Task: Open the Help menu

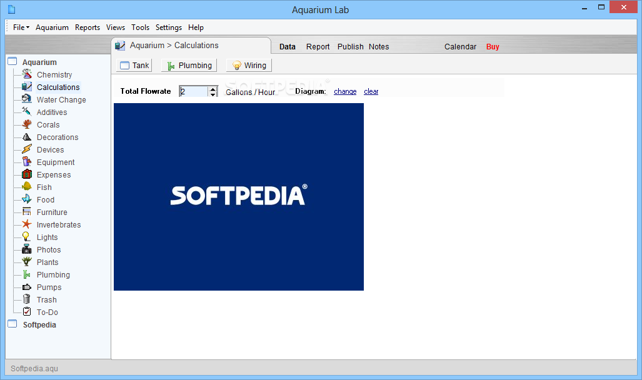Action: [x=196, y=27]
